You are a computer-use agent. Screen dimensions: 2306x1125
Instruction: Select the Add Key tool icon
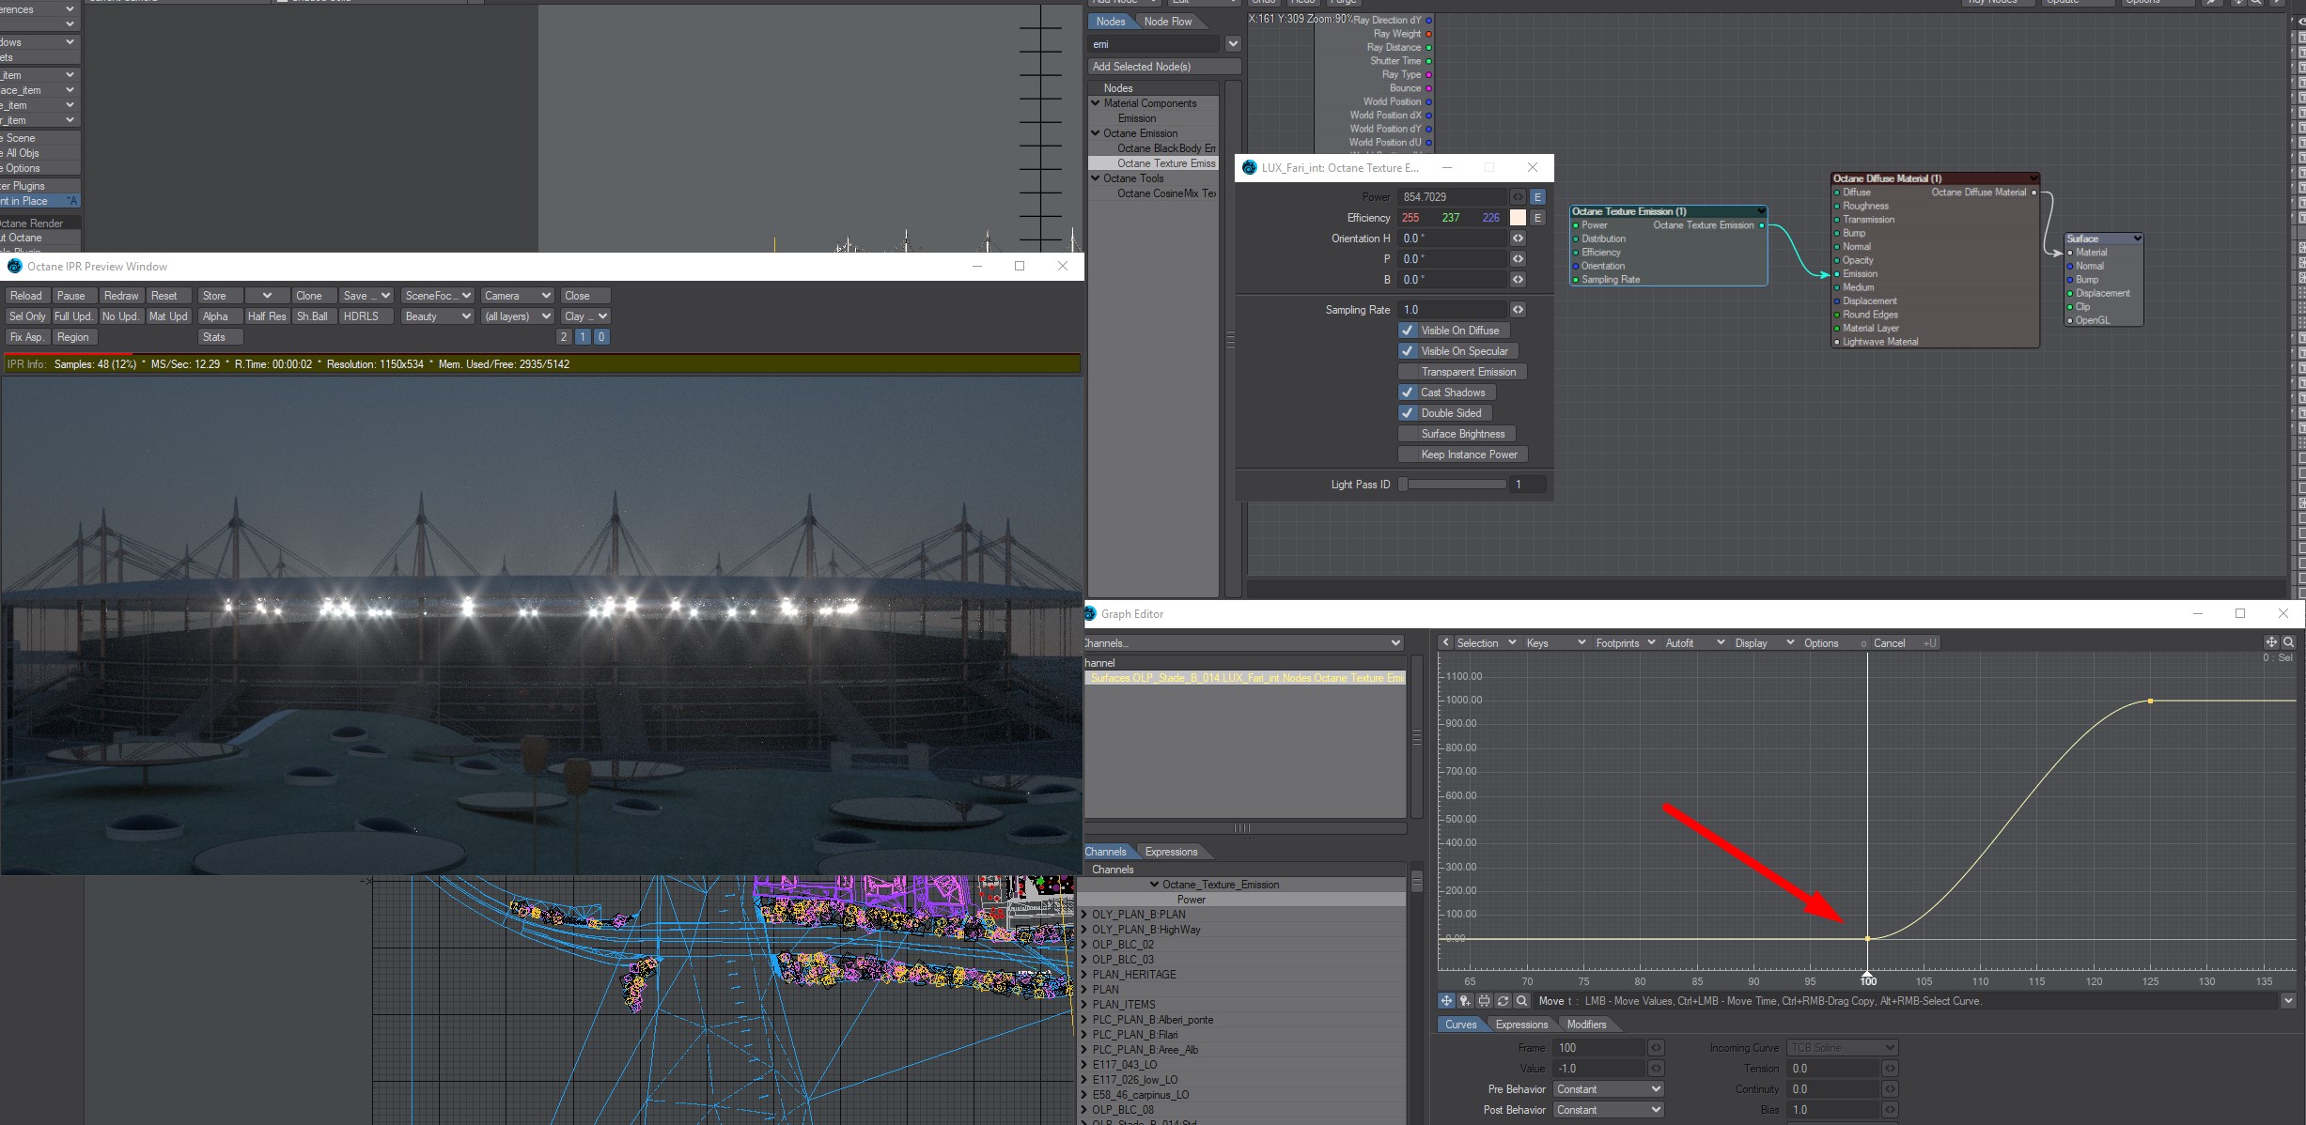coord(1465,1001)
